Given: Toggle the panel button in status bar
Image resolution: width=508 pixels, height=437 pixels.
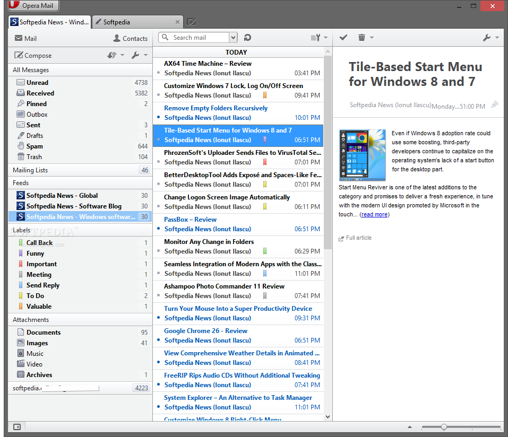Looking at the screenshot, I should [17, 427].
